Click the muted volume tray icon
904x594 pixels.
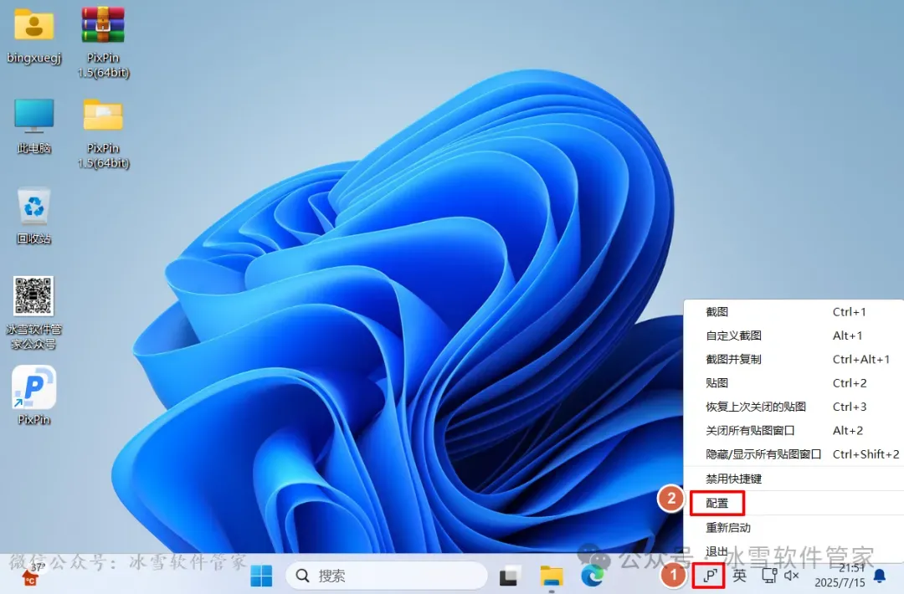[x=792, y=575]
